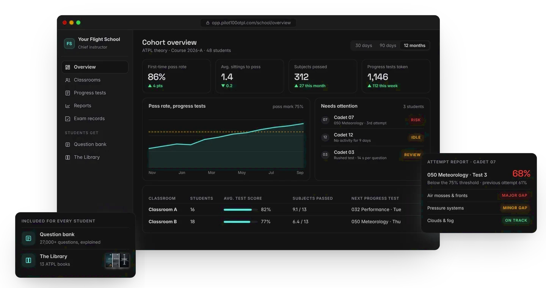Click the 050 Meteorology · Thu cell
546x288 pixels.
376,222
